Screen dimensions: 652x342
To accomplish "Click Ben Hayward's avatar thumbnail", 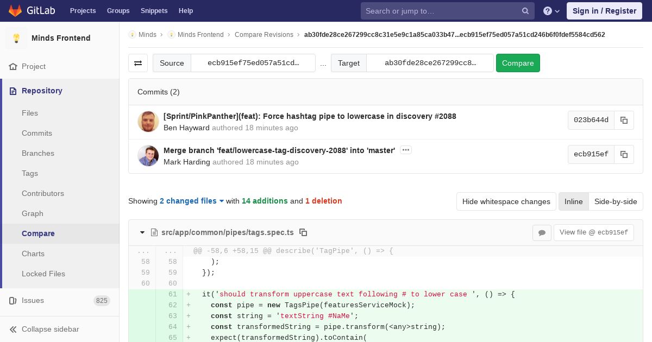I will [x=148, y=122].
